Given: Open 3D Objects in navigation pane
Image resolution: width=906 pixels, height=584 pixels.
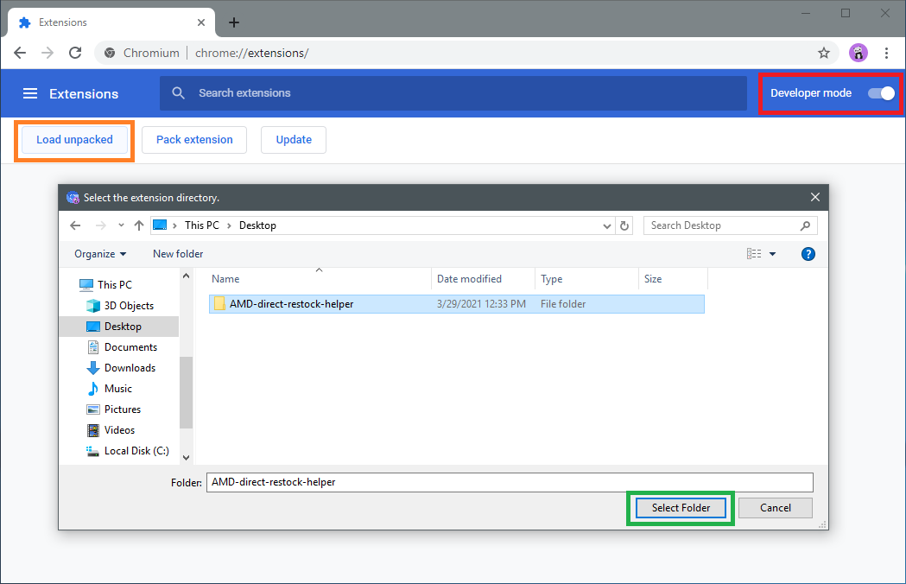Looking at the screenshot, I should click(x=129, y=305).
